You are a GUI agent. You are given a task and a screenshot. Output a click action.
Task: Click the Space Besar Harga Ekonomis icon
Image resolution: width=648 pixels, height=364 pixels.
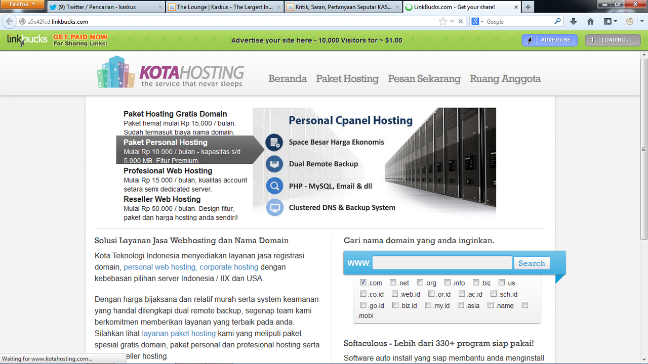click(274, 142)
